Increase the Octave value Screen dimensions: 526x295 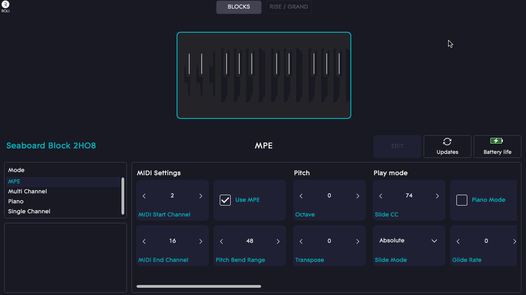pyautogui.click(x=358, y=196)
